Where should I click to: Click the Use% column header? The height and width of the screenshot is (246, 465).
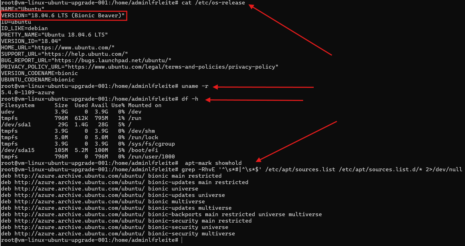[x=118, y=105]
